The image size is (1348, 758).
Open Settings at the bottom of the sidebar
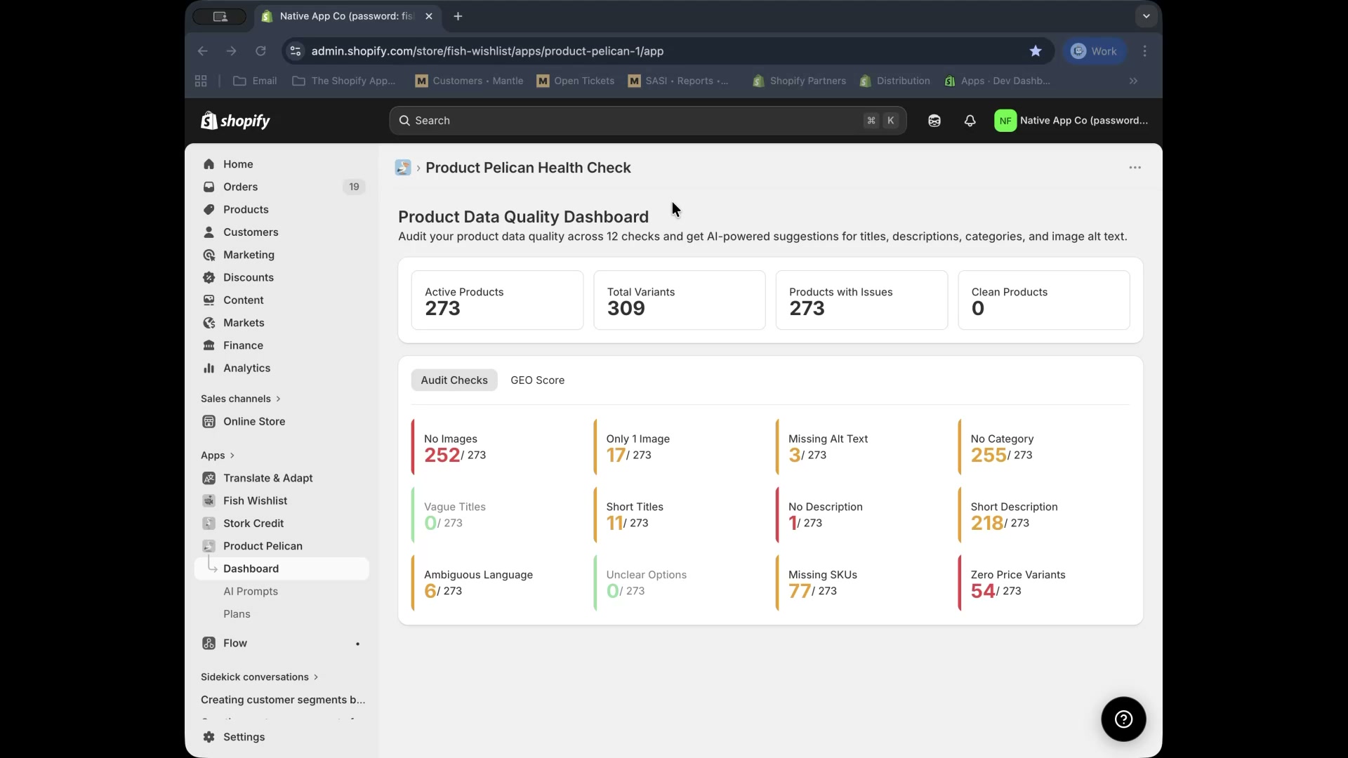coord(242,737)
